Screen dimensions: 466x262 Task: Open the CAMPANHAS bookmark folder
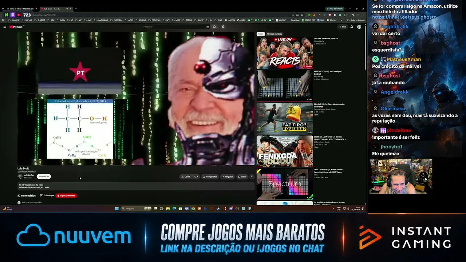tap(101, 20)
